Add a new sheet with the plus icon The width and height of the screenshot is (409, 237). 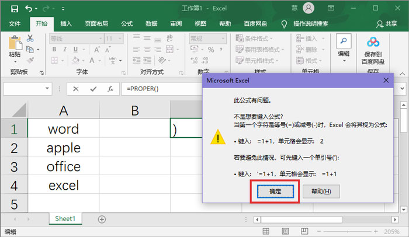tap(102, 219)
